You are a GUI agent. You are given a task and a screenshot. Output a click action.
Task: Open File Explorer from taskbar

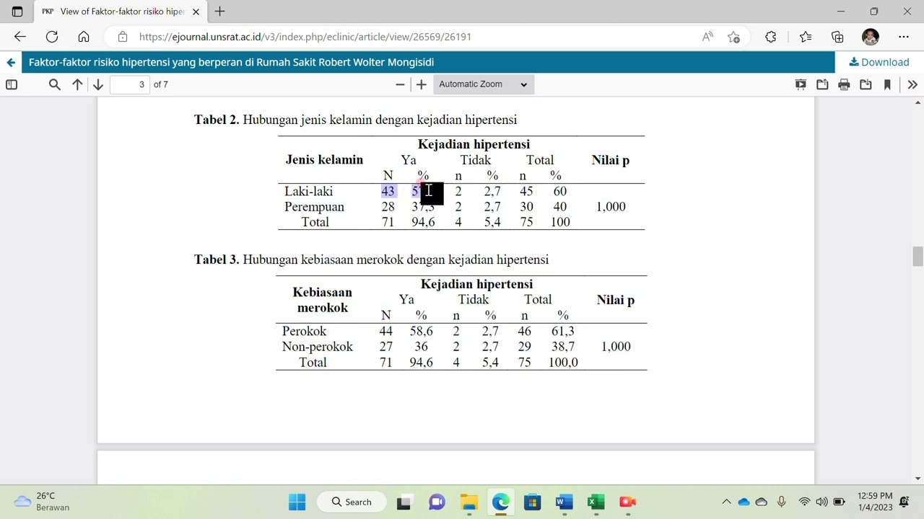pos(469,502)
